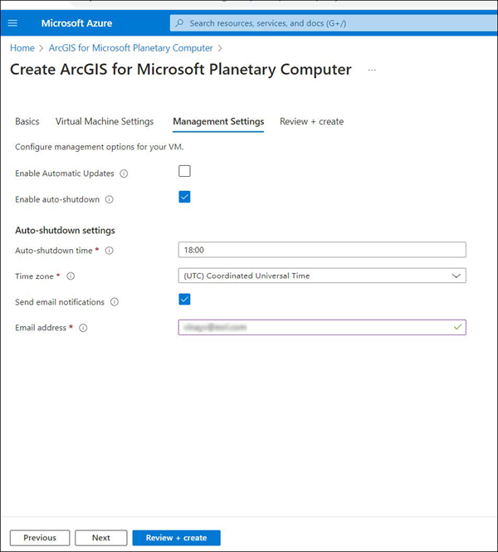Click the Next button
The image size is (498, 552).
[x=101, y=538]
